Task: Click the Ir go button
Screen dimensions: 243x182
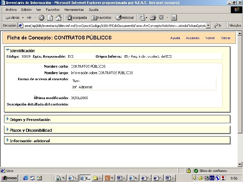Action: click(x=218, y=26)
